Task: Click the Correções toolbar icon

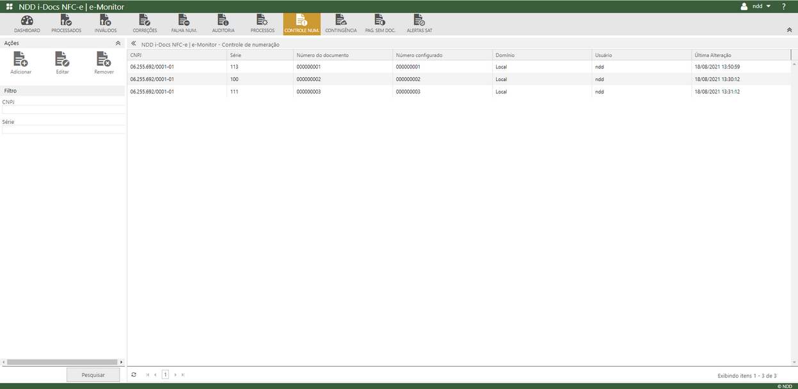Action: [145, 23]
